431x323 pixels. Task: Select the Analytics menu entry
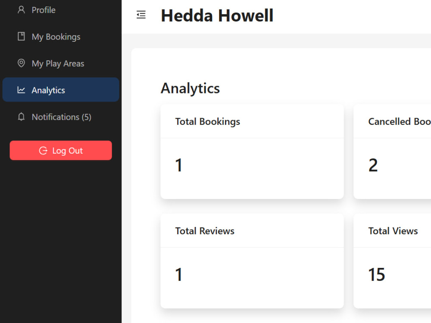(61, 90)
